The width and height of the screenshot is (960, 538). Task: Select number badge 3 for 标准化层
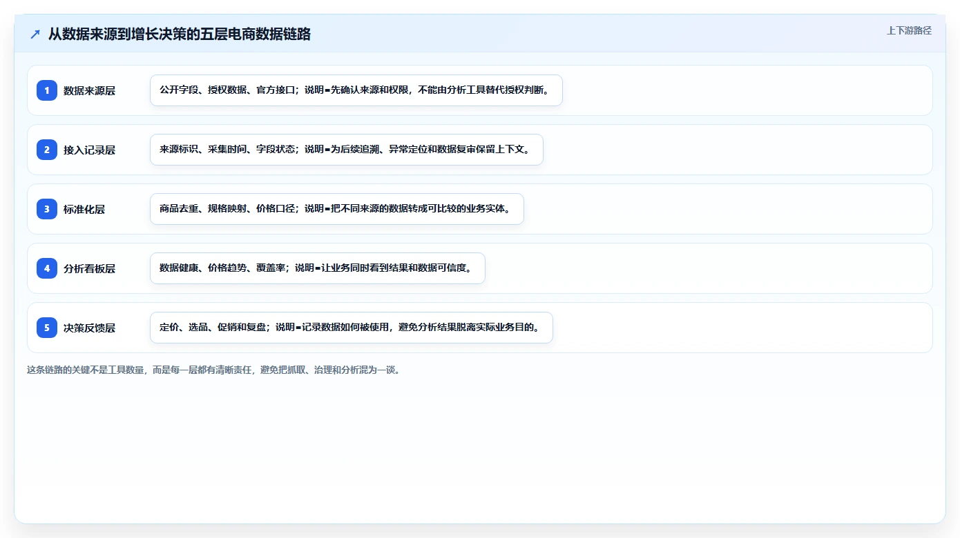point(47,209)
